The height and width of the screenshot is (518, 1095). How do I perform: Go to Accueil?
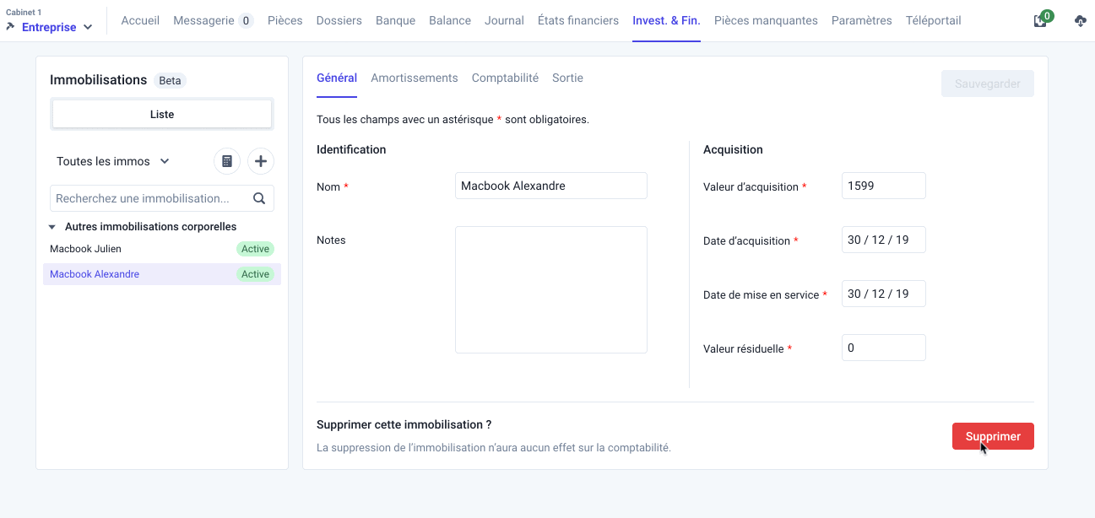coord(140,20)
